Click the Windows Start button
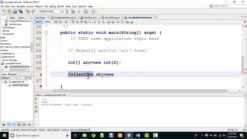This screenshot has width=247, height=139. 4,136
